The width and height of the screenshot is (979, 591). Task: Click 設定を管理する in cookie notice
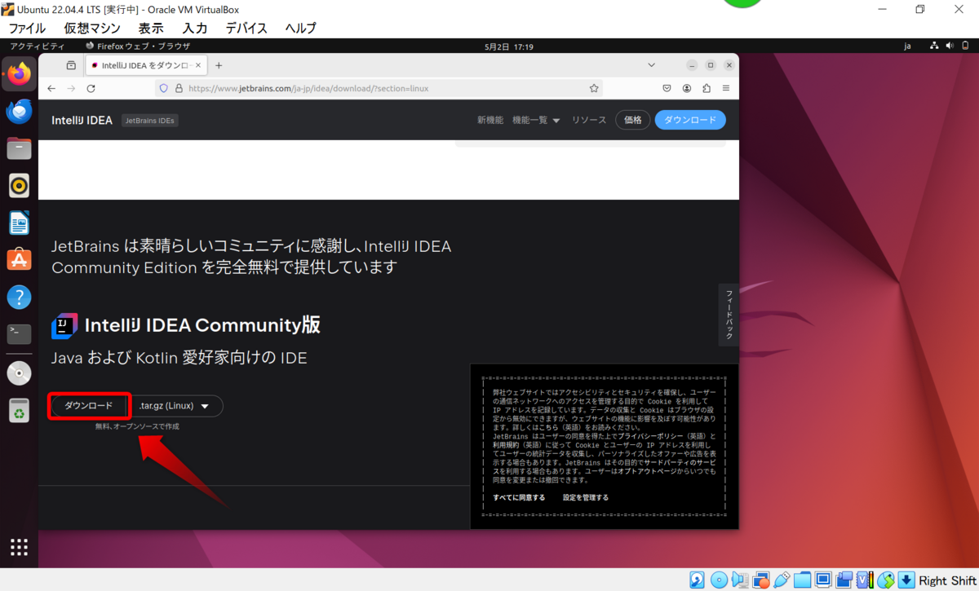(x=586, y=497)
